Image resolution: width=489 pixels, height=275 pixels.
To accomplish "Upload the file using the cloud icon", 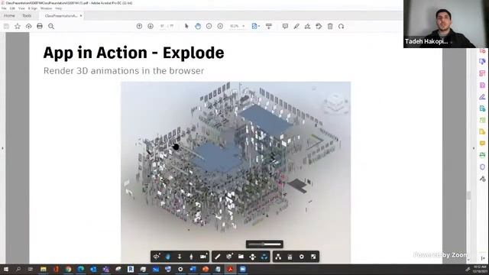I will click(29, 27).
